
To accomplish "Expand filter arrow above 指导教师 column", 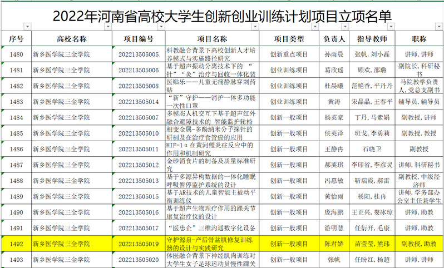I will pyautogui.click(x=389, y=27).
